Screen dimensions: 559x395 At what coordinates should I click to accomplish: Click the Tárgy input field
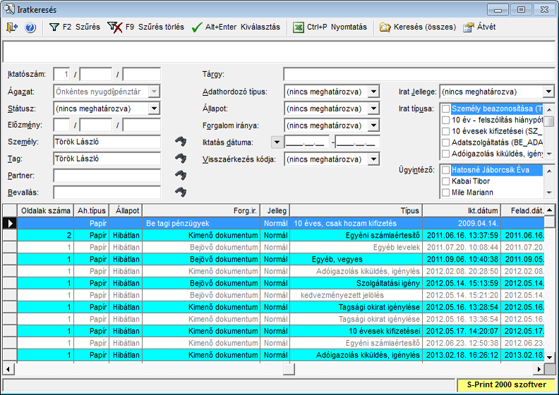point(419,75)
